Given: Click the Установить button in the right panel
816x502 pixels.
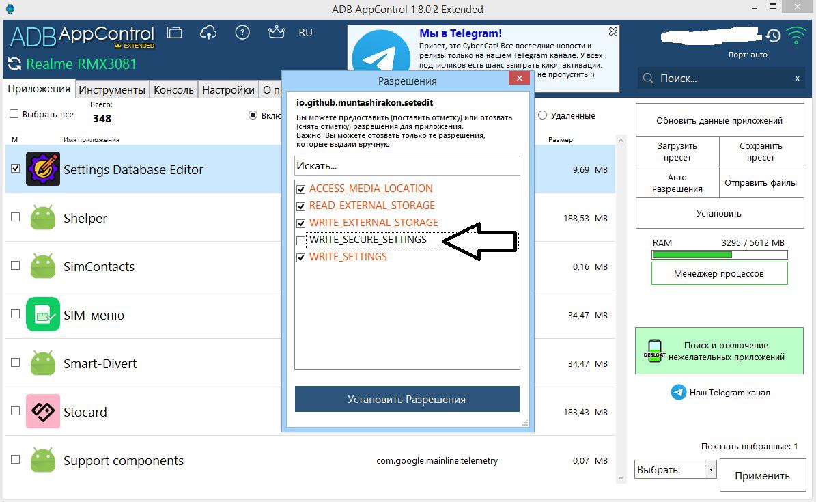Looking at the screenshot, I should [x=720, y=214].
